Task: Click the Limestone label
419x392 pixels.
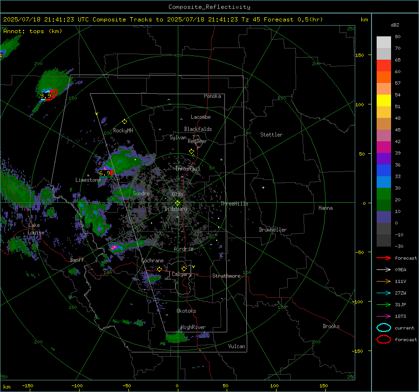Action: click(88, 180)
